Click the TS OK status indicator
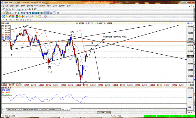 [x=163, y=116]
